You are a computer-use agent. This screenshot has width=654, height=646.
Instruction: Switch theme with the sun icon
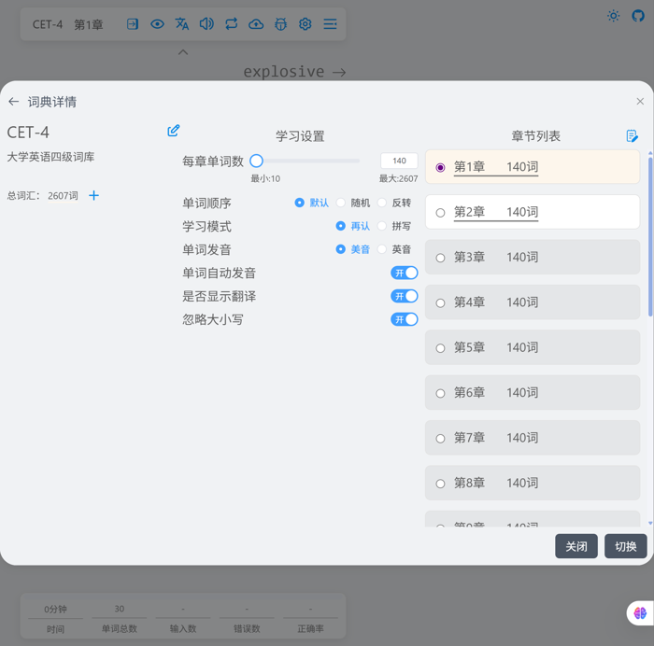point(613,16)
